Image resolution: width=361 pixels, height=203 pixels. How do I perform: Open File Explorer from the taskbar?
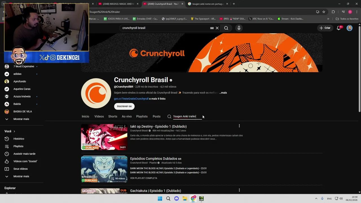click(185, 198)
